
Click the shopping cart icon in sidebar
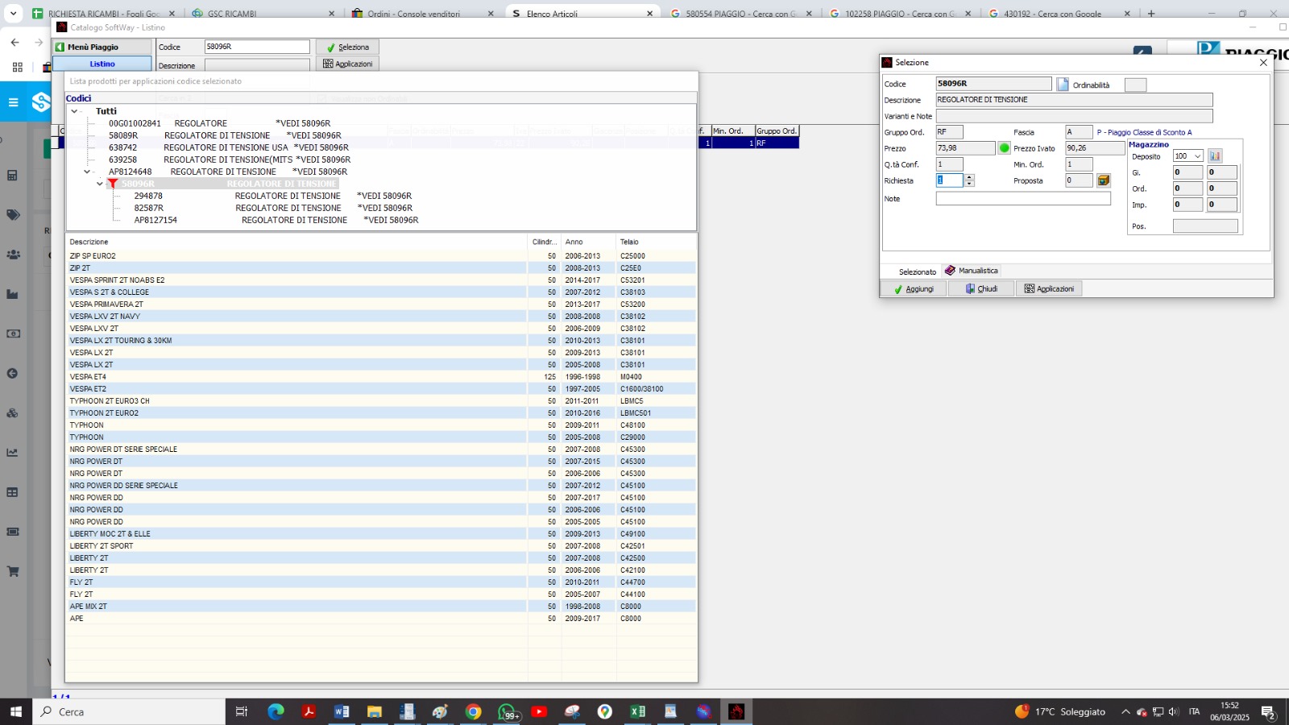(13, 571)
